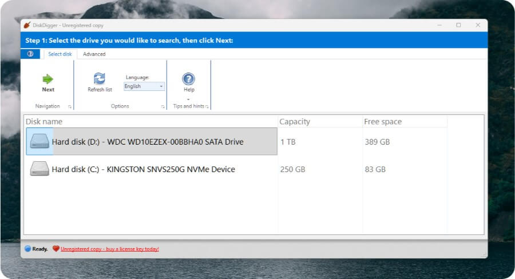Click the blue question mark tab icon
Viewport: 515px width, 279px height.
tap(30, 54)
